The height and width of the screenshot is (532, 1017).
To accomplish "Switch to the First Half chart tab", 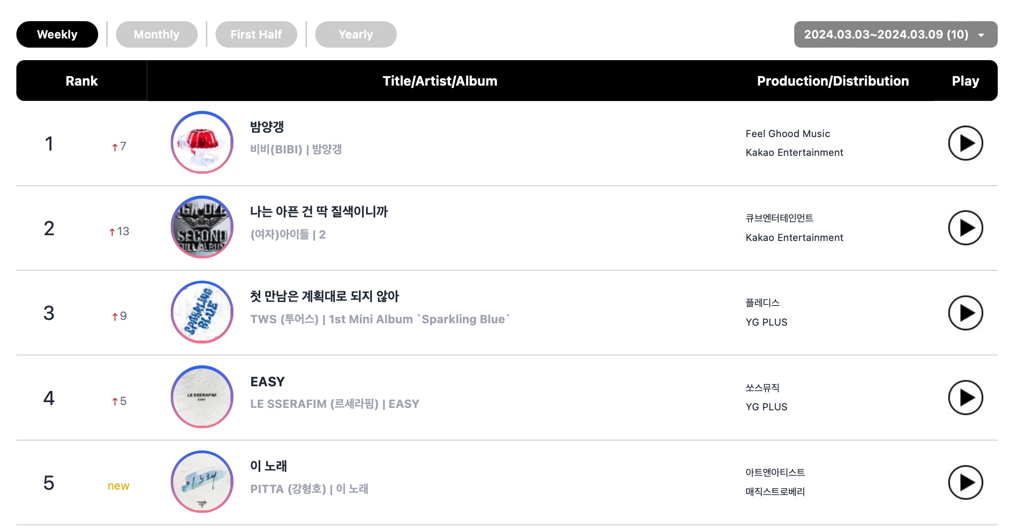I will (256, 35).
